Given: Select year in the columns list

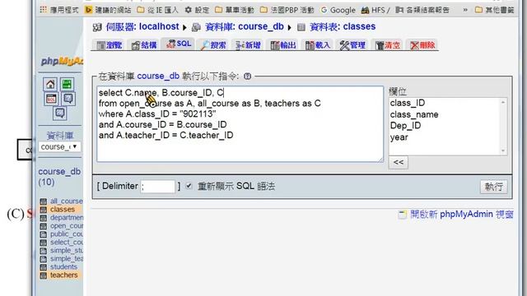Looking at the screenshot, I should click(399, 137).
